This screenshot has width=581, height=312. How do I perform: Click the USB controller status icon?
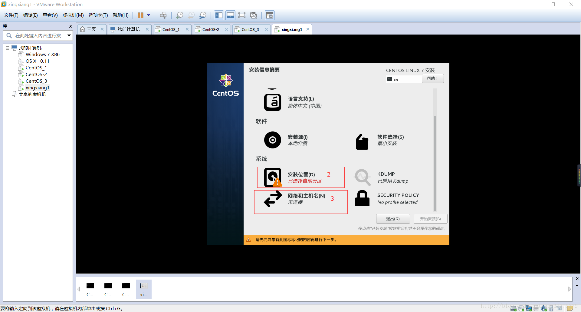(551, 308)
